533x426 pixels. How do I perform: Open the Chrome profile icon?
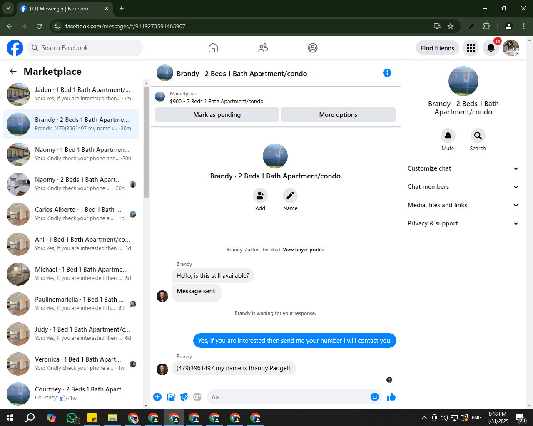(508, 26)
